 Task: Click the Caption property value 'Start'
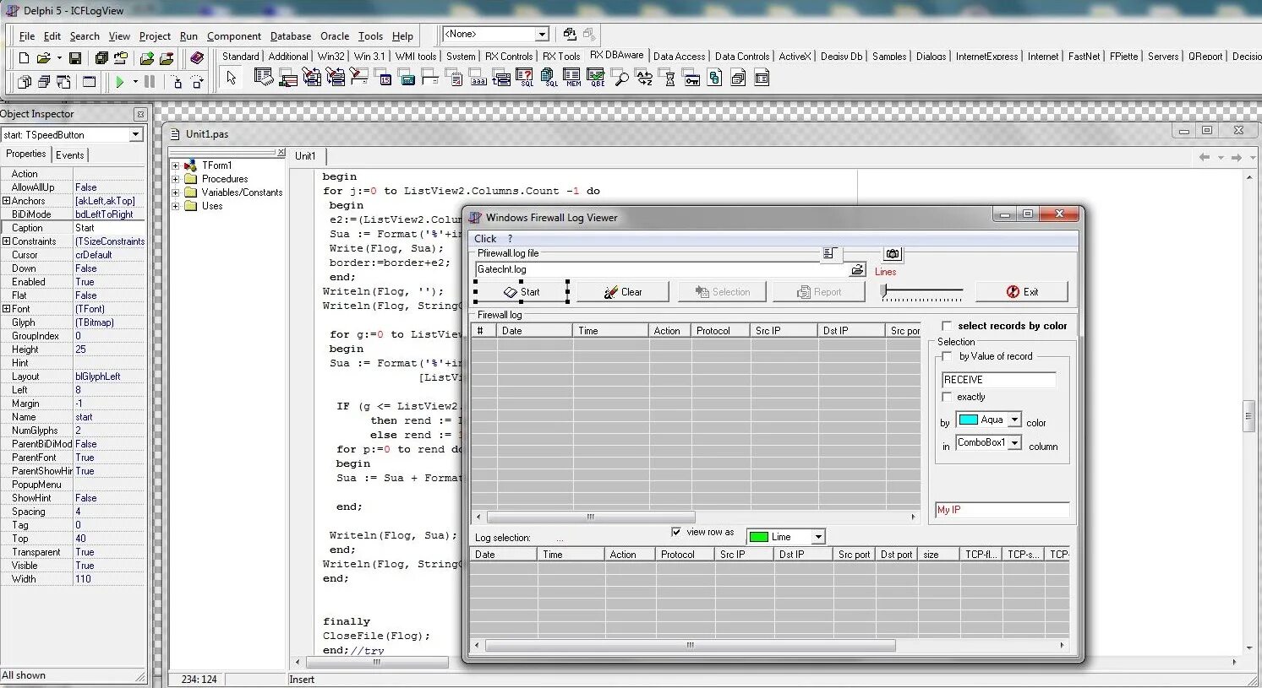point(109,228)
